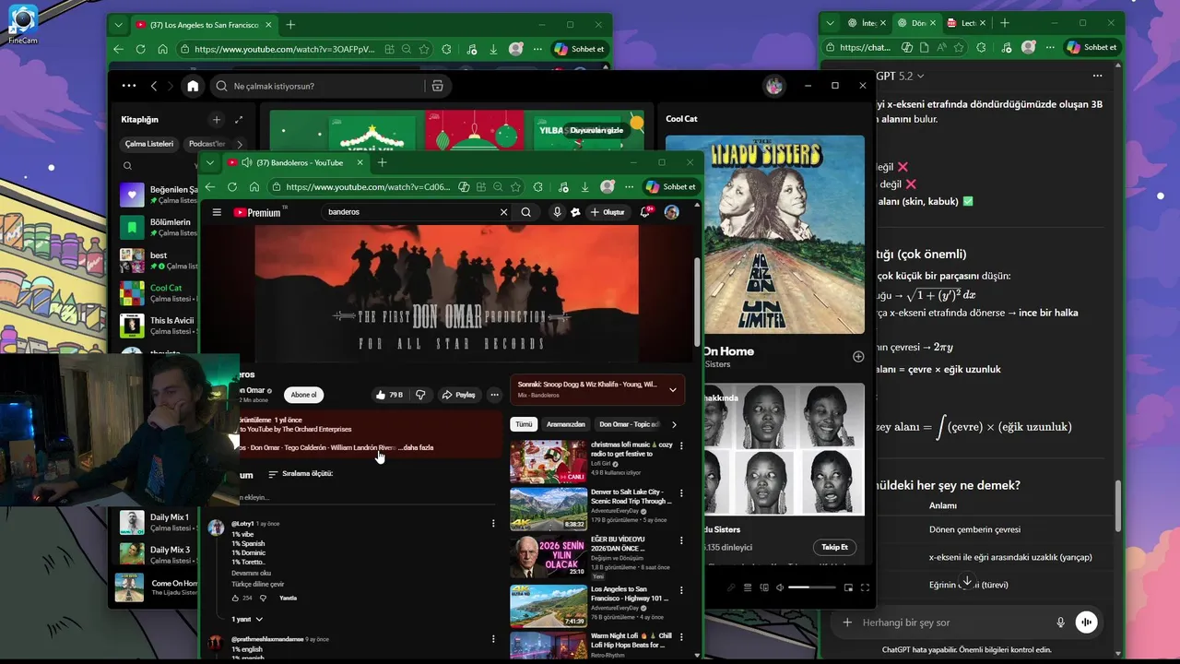Viewport: 1180px width, 664px height.
Task: Click 'Yanıtla' under @Lotry1 comment
Action: [x=288, y=598]
